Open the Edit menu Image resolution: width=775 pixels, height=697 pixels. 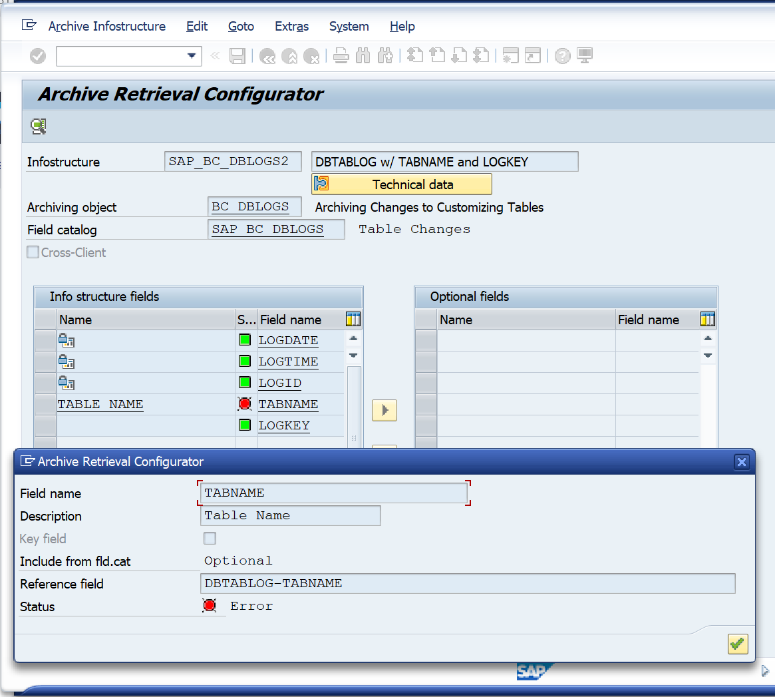point(197,26)
